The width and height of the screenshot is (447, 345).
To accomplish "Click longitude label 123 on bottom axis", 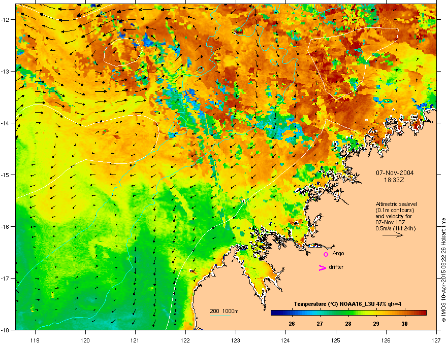I will pos(236,340).
